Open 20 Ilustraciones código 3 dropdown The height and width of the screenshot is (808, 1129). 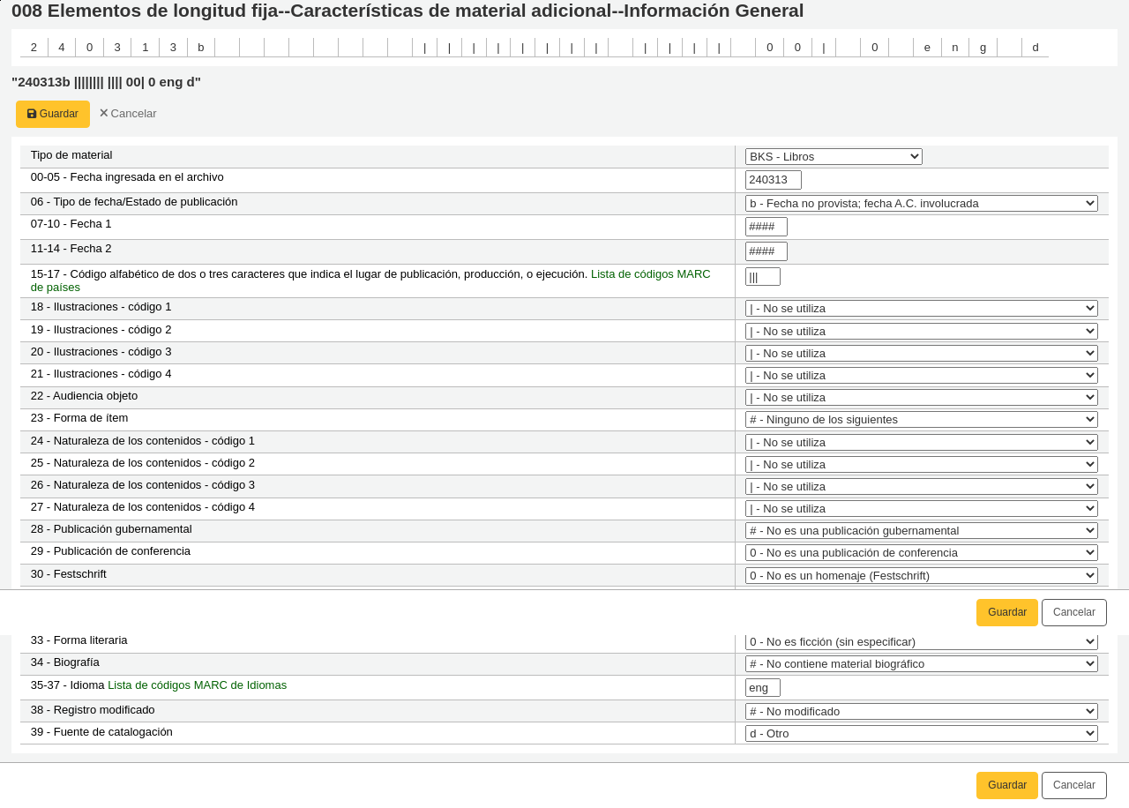[x=922, y=354]
